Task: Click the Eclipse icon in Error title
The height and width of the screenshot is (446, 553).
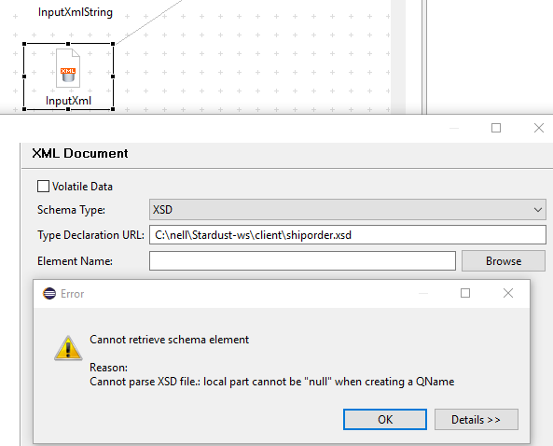Action: 49,294
